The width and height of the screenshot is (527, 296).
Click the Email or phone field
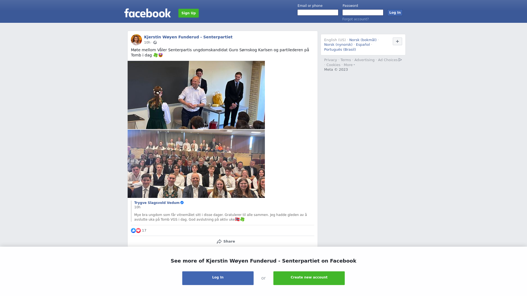click(x=318, y=13)
